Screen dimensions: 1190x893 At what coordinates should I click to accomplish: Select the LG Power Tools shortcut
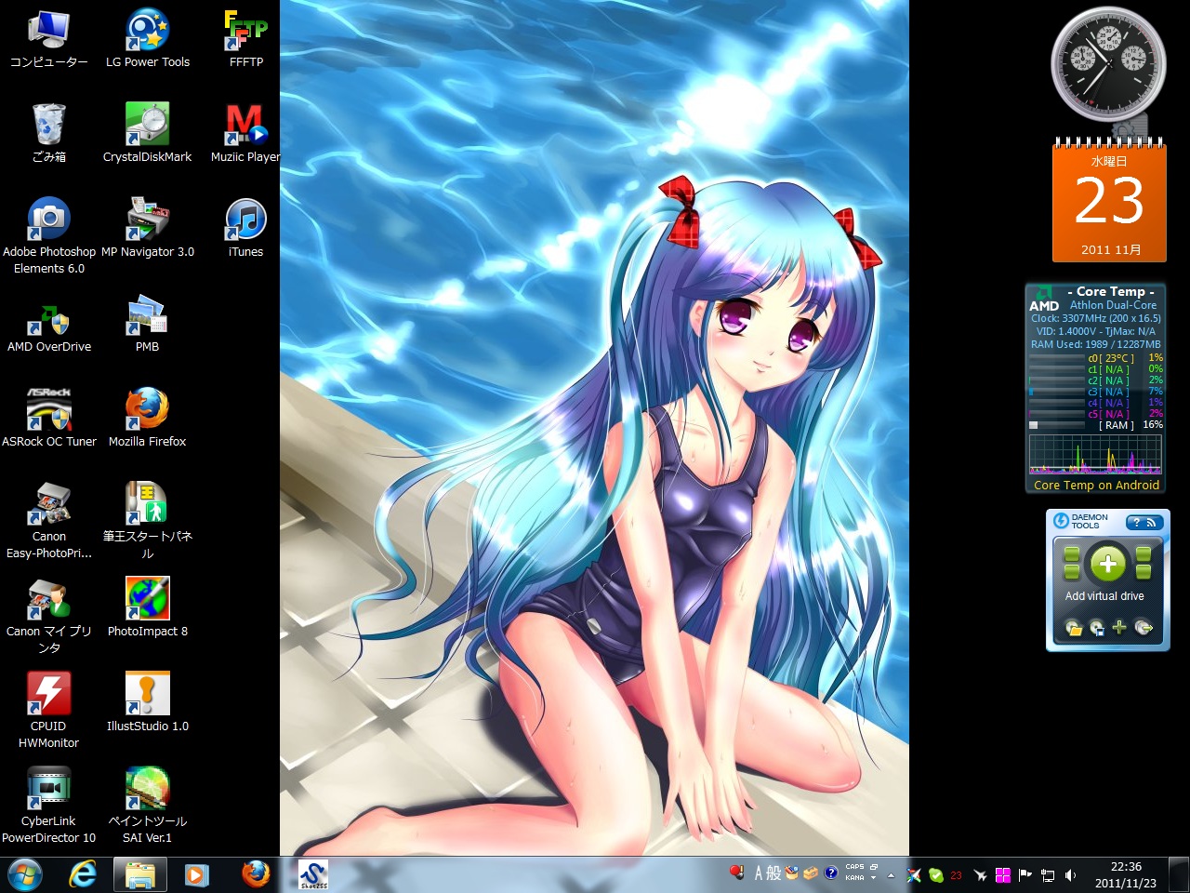(x=147, y=39)
